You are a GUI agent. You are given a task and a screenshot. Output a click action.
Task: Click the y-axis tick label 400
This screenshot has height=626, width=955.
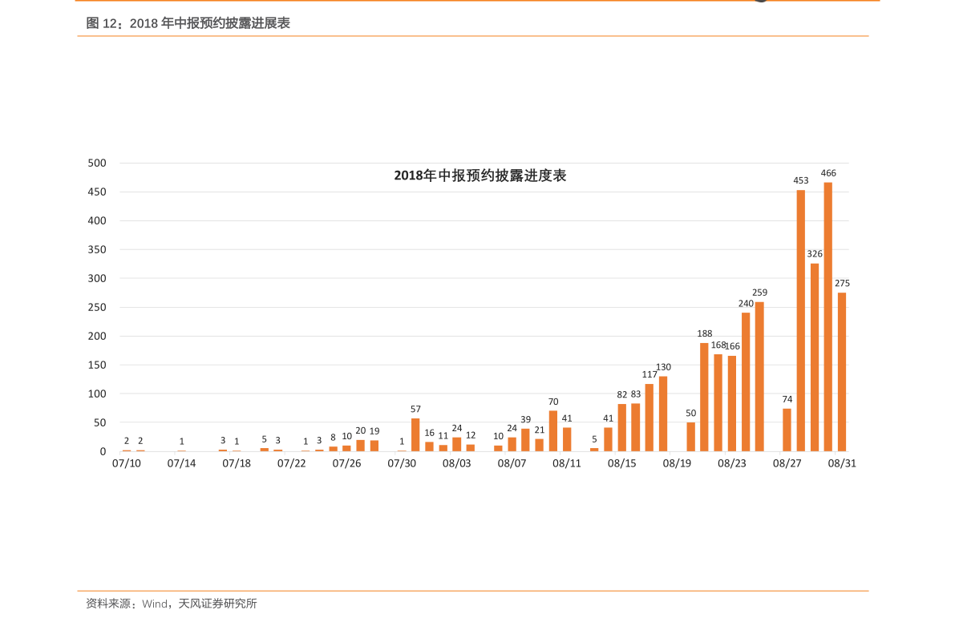(x=97, y=220)
